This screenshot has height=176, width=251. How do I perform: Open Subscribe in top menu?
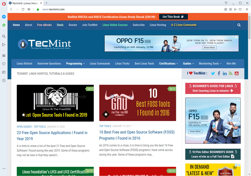click(139, 25)
